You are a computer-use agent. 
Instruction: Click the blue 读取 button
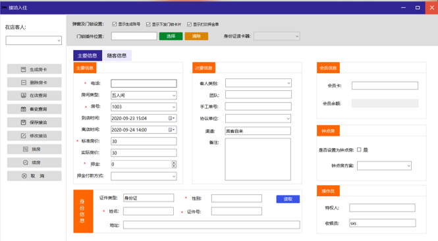[288, 199]
